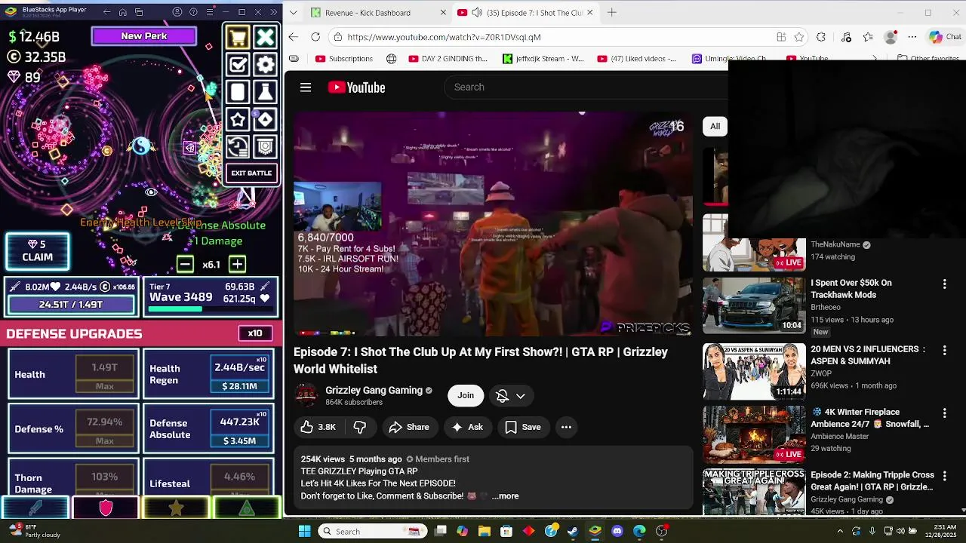Viewport: 966px width, 543px height.
Task: Go to BlueStacks home screen
Action: [x=123, y=12]
